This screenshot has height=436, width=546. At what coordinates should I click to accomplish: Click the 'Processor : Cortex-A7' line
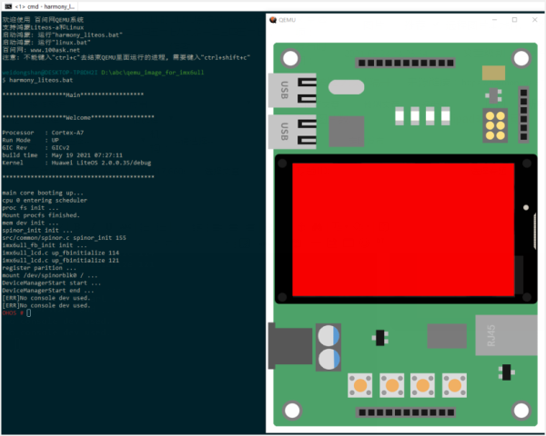click(43, 133)
